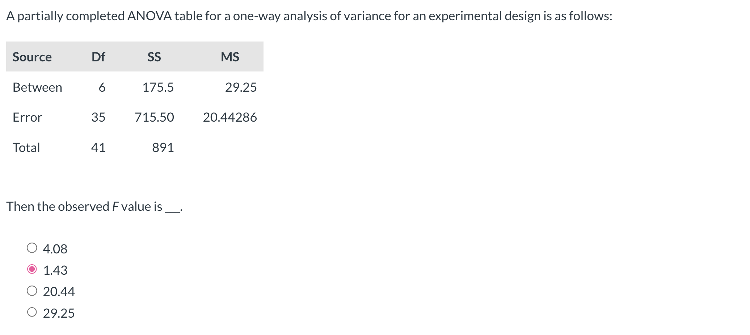Click the question text about observed F value

click(x=93, y=206)
